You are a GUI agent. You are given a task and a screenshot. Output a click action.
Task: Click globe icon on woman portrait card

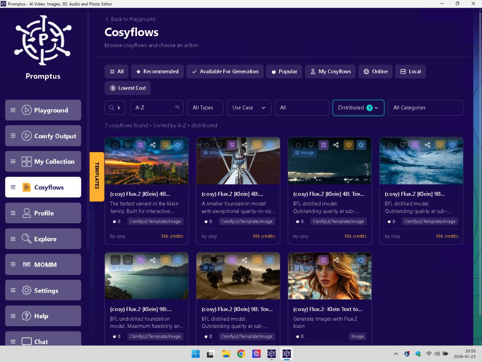361,260
